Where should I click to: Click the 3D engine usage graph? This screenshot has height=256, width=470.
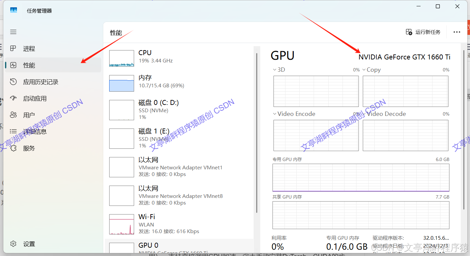(316, 91)
